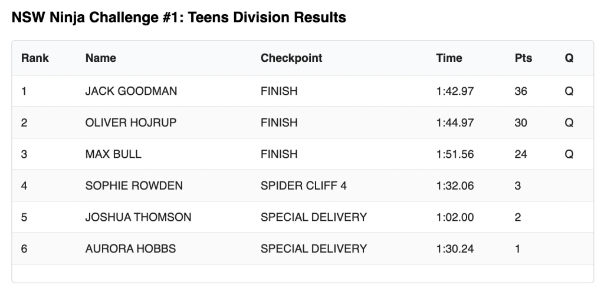This screenshot has width=604, height=295.
Task: Click the time 1:30.24
Action: tap(455, 248)
